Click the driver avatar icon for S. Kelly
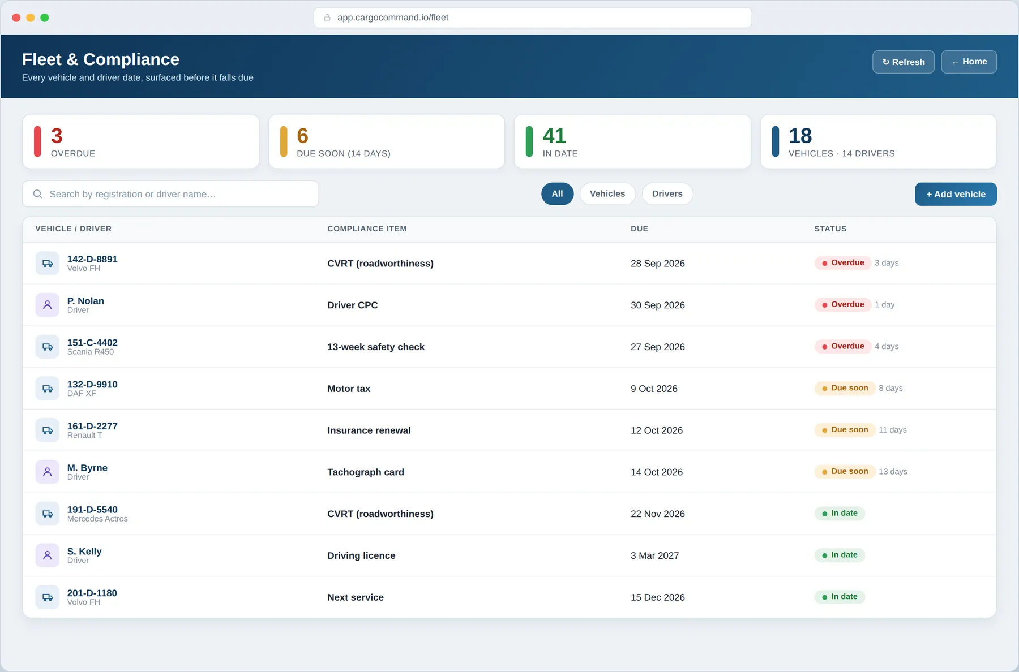The height and width of the screenshot is (672, 1019). (x=48, y=555)
